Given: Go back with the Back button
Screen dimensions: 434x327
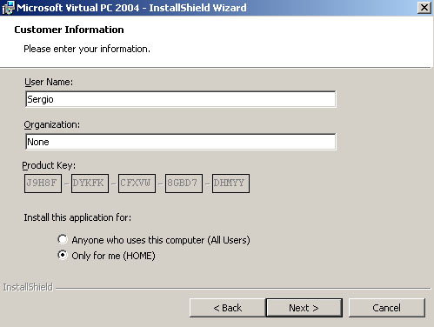Looking at the screenshot, I should click(x=228, y=308).
